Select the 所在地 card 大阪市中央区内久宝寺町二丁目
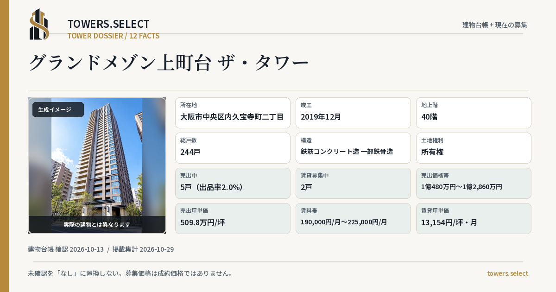Viewport: 556px width, 292px height. point(233,113)
